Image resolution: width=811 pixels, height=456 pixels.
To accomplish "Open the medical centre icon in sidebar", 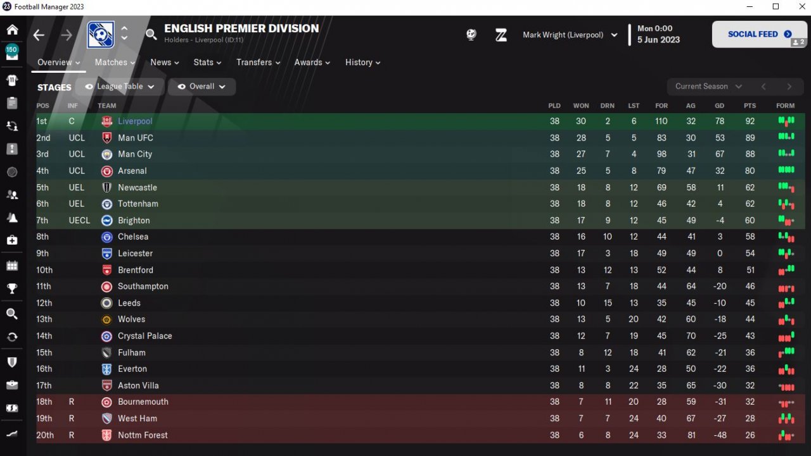I will 12,240.
